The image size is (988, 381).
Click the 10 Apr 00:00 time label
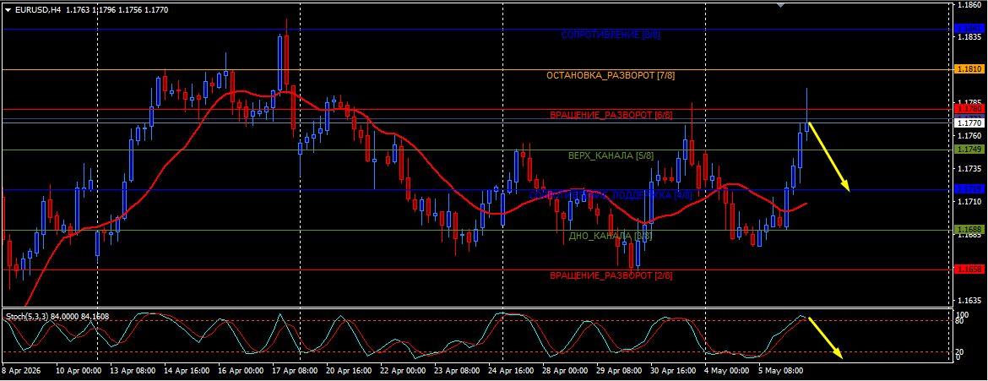pos(79,372)
